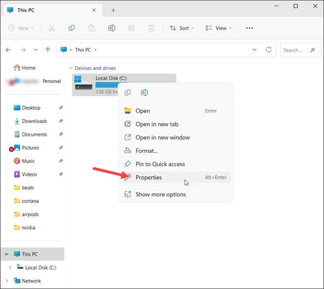The image size is (324, 289).
Task: Click the Refresh icon beside address bar
Action: coord(269,50)
